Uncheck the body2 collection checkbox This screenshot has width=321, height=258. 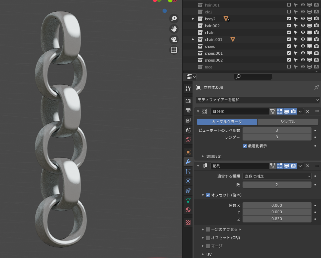[x=289, y=19]
